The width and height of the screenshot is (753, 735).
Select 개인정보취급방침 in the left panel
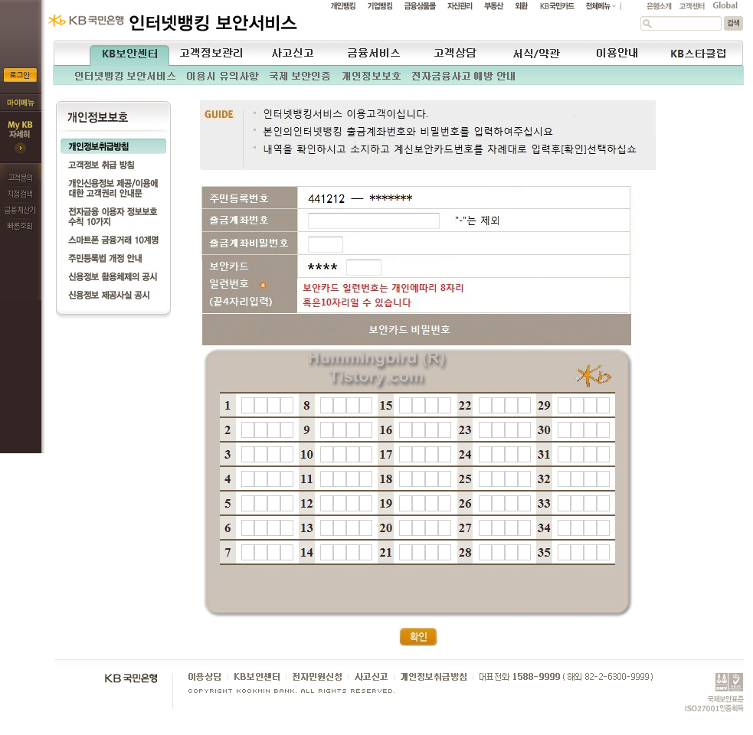113,146
